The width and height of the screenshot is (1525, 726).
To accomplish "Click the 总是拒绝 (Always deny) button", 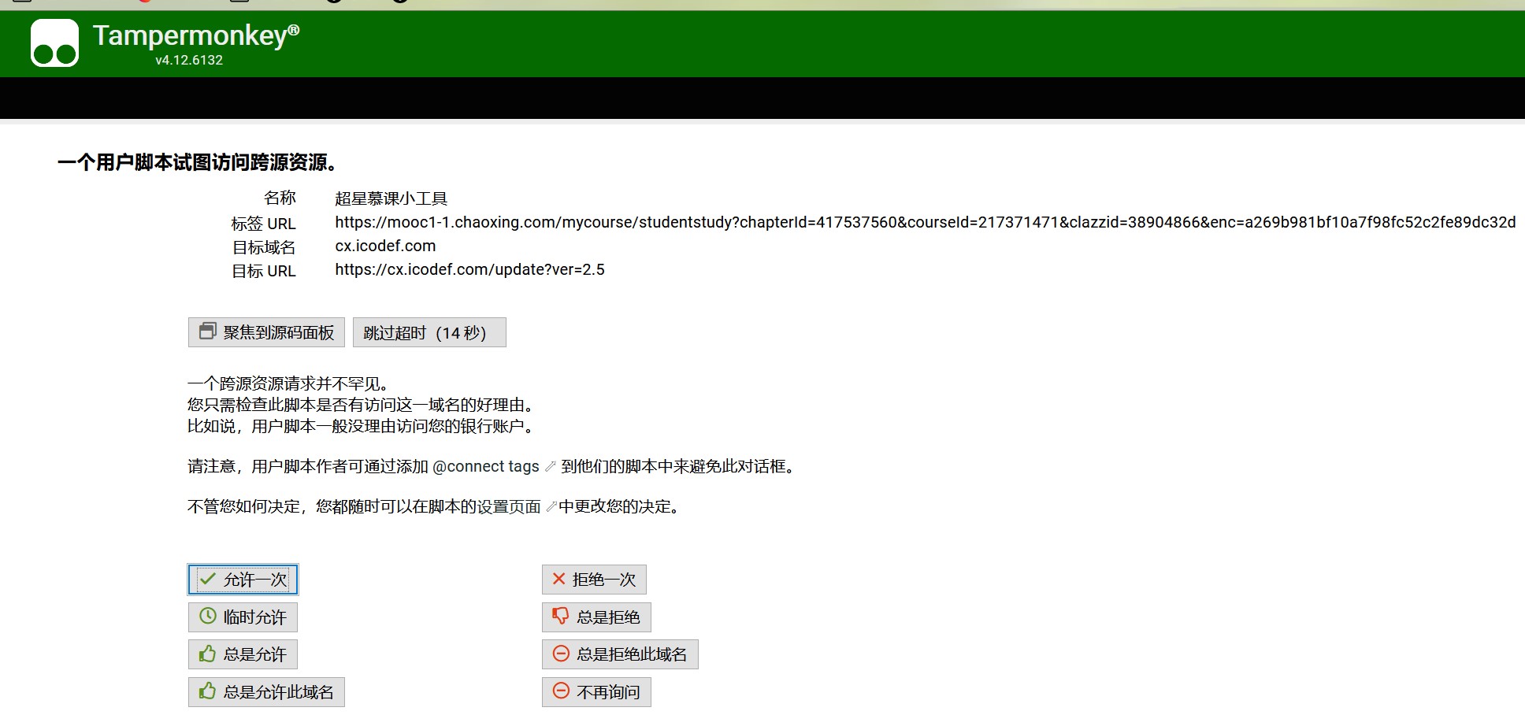I will (596, 617).
